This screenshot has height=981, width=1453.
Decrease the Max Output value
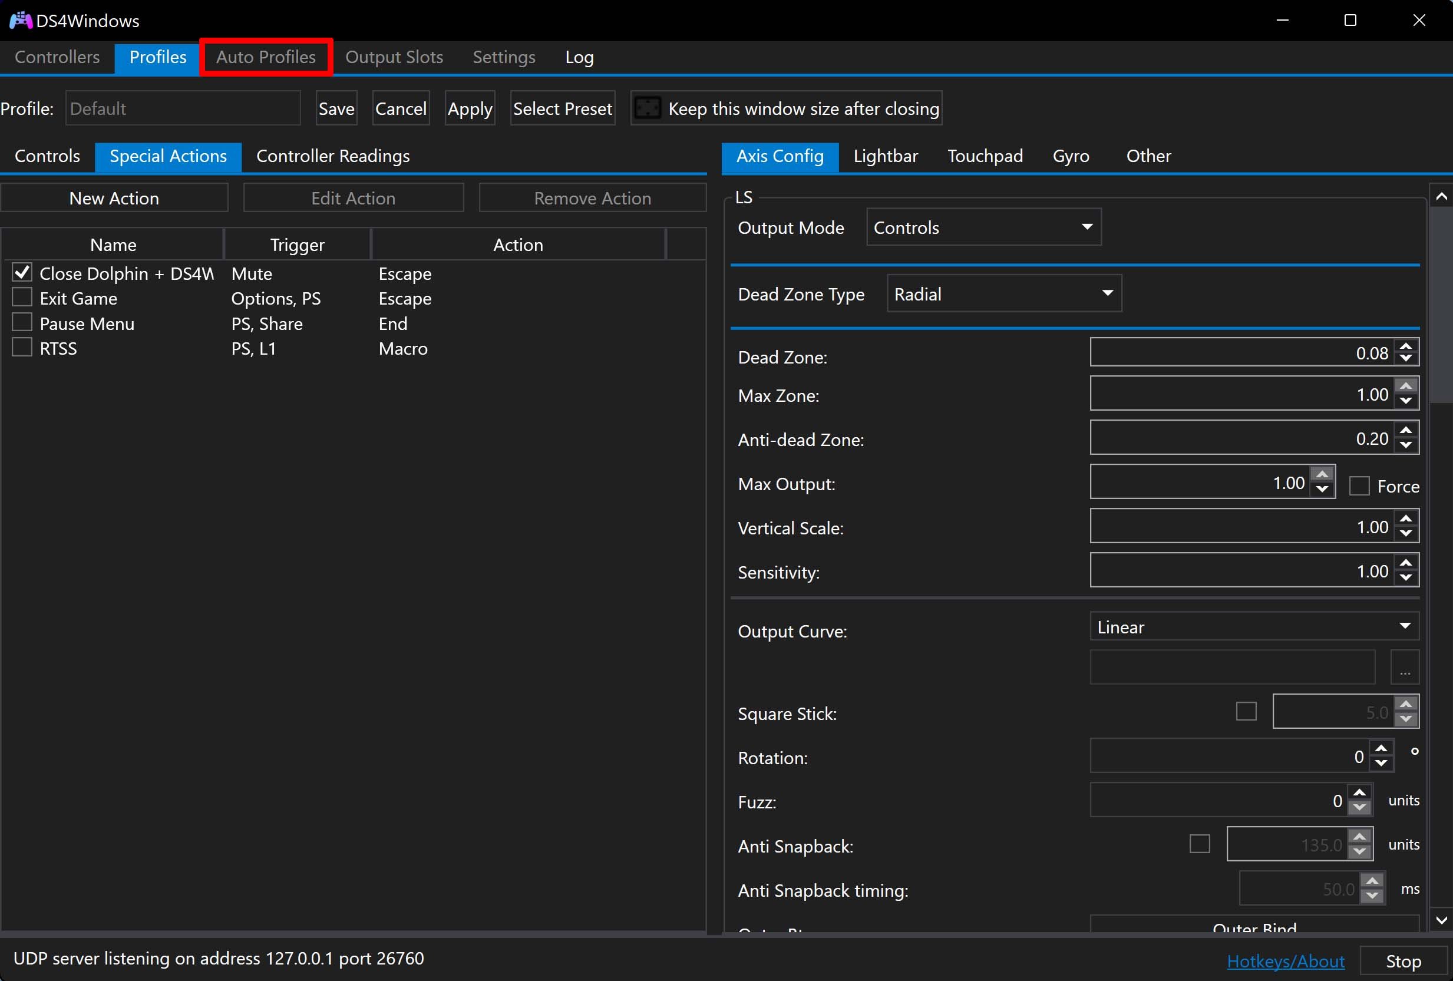click(x=1322, y=489)
